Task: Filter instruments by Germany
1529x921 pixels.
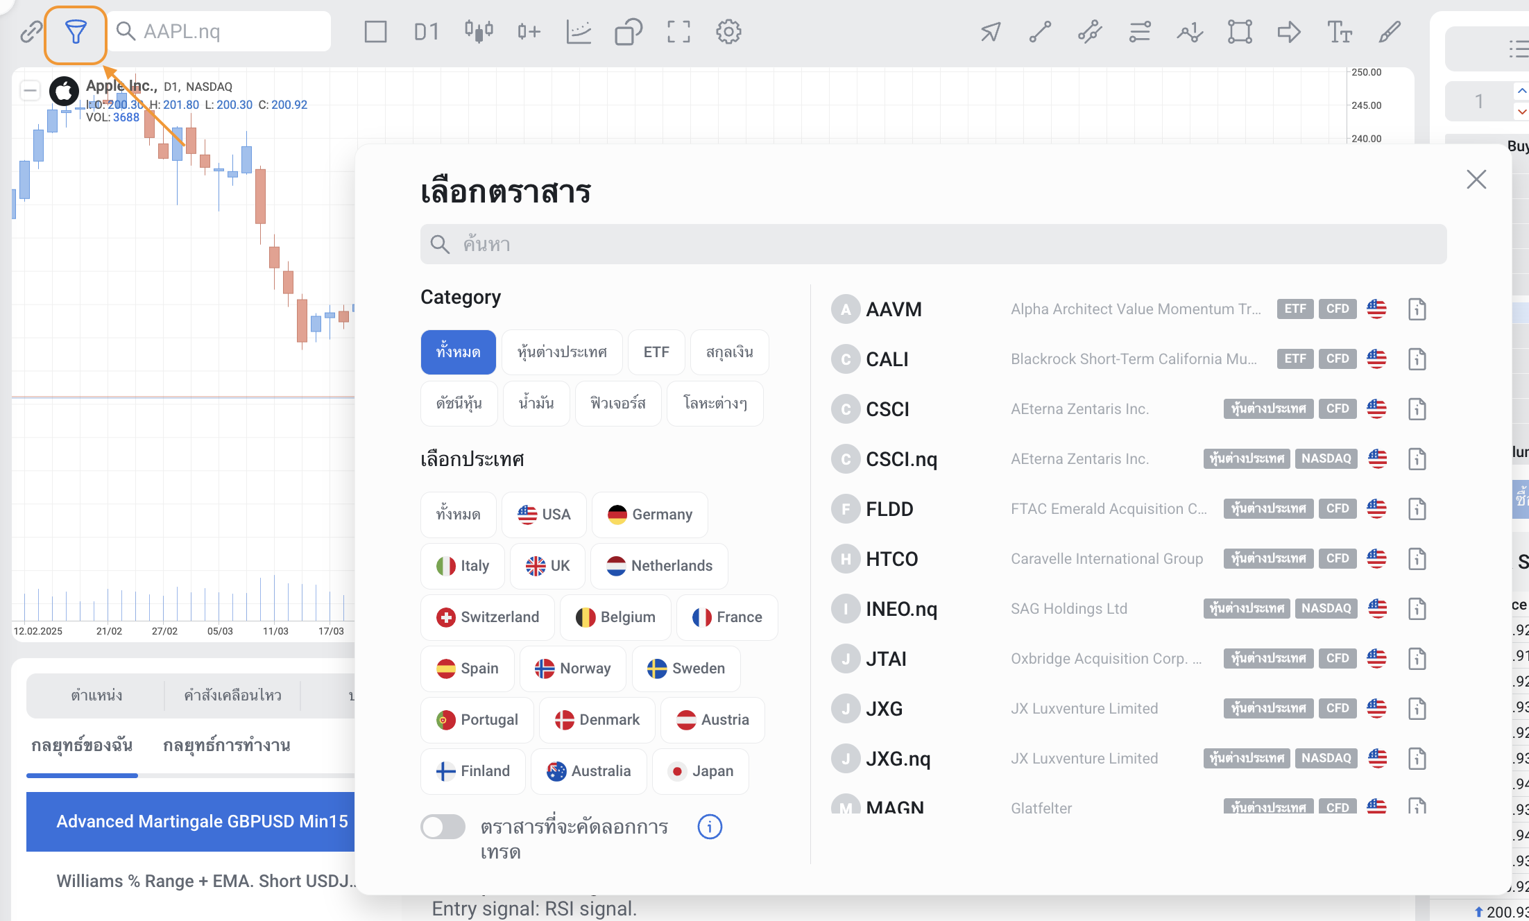Action: coord(649,515)
